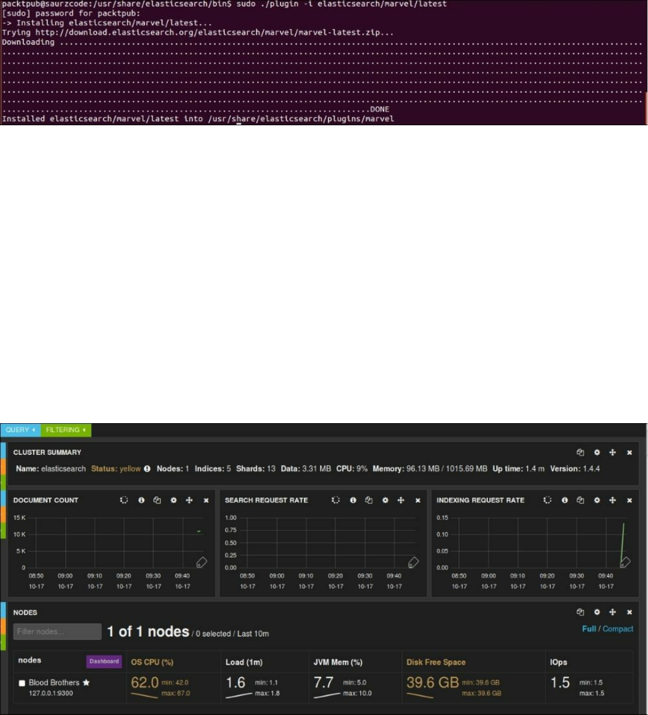The height and width of the screenshot is (715, 648).
Task: Click the 127.0.0.1:9300 node address
Action: [x=50, y=693]
